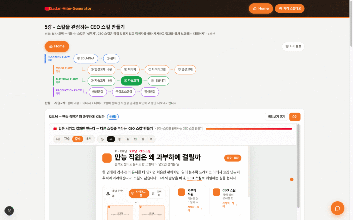Switch concept view to 이미지
The height and width of the screenshot is (220, 353).
[157, 194]
